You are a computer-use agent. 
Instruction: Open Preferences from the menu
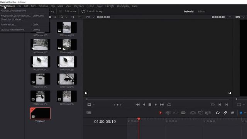pyautogui.click(x=24, y=24)
